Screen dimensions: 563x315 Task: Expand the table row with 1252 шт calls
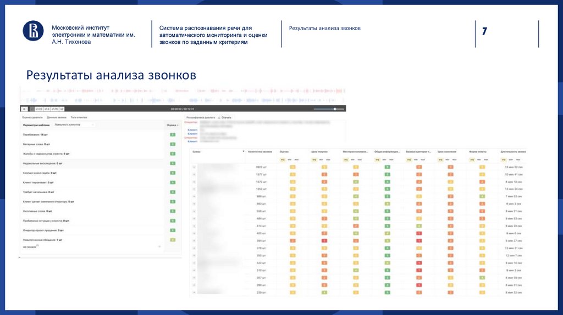(194, 189)
